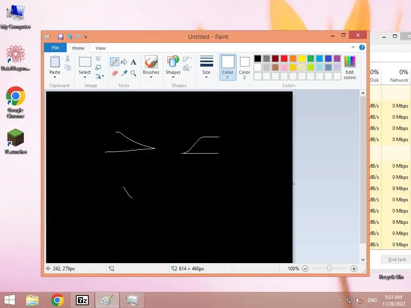Open Customize Quick Access Toolbar dropdown
Viewport: 411px width, 308px height.
pos(86,37)
